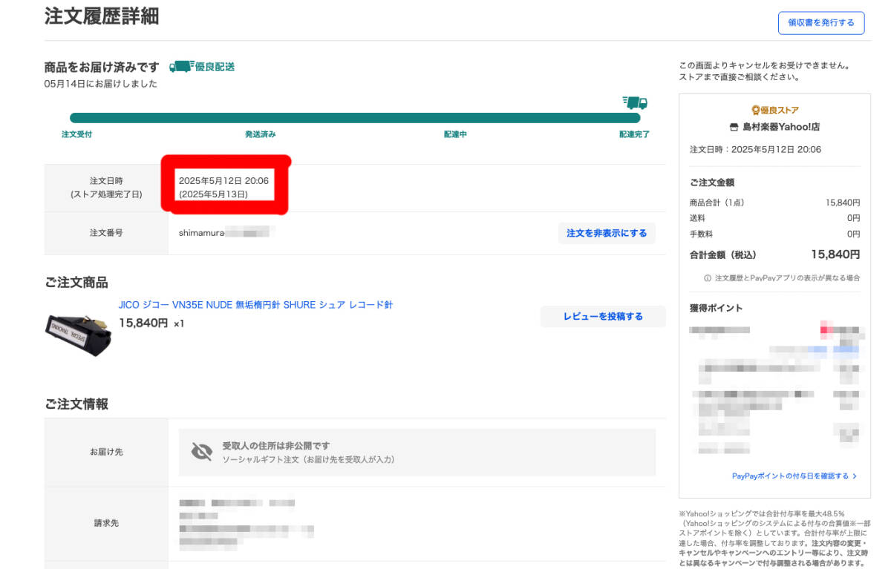This screenshot has width=891, height=569.
Task: Click the product price 15,840円 ×1
Action: tap(151, 323)
